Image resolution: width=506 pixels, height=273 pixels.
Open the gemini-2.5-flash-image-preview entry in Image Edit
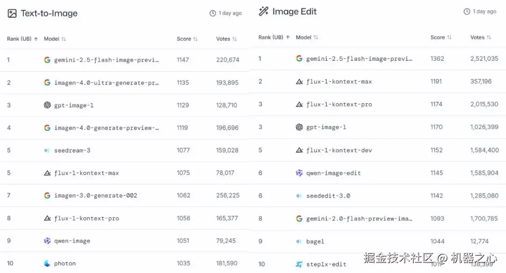pos(359,59)
